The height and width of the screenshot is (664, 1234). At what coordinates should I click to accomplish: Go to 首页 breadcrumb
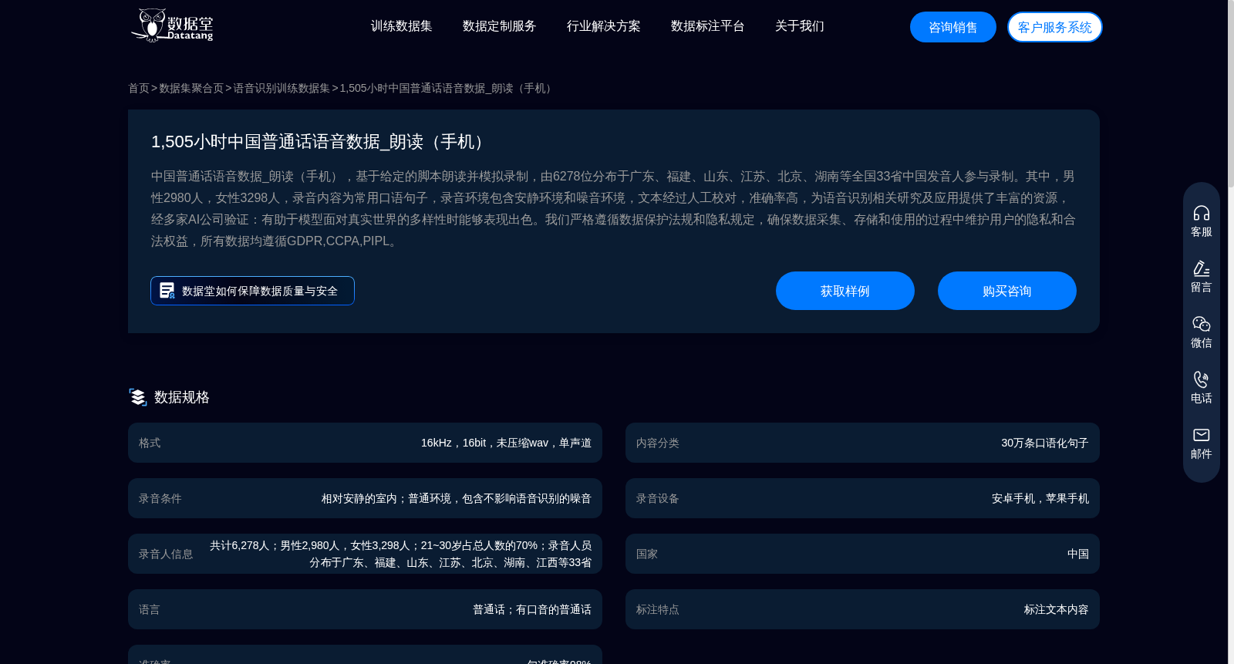tap(139, 88)
